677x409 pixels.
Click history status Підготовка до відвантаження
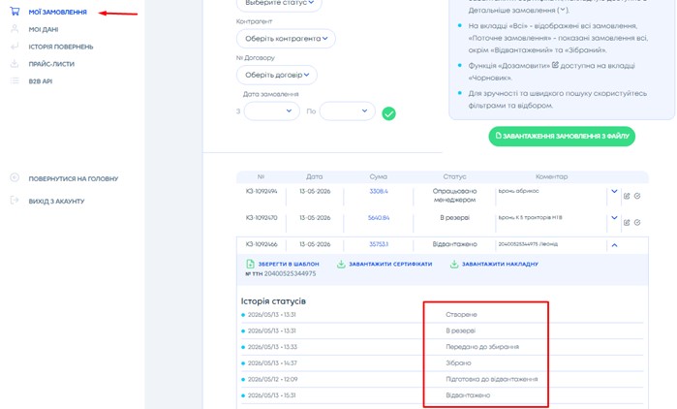(492, 379)
